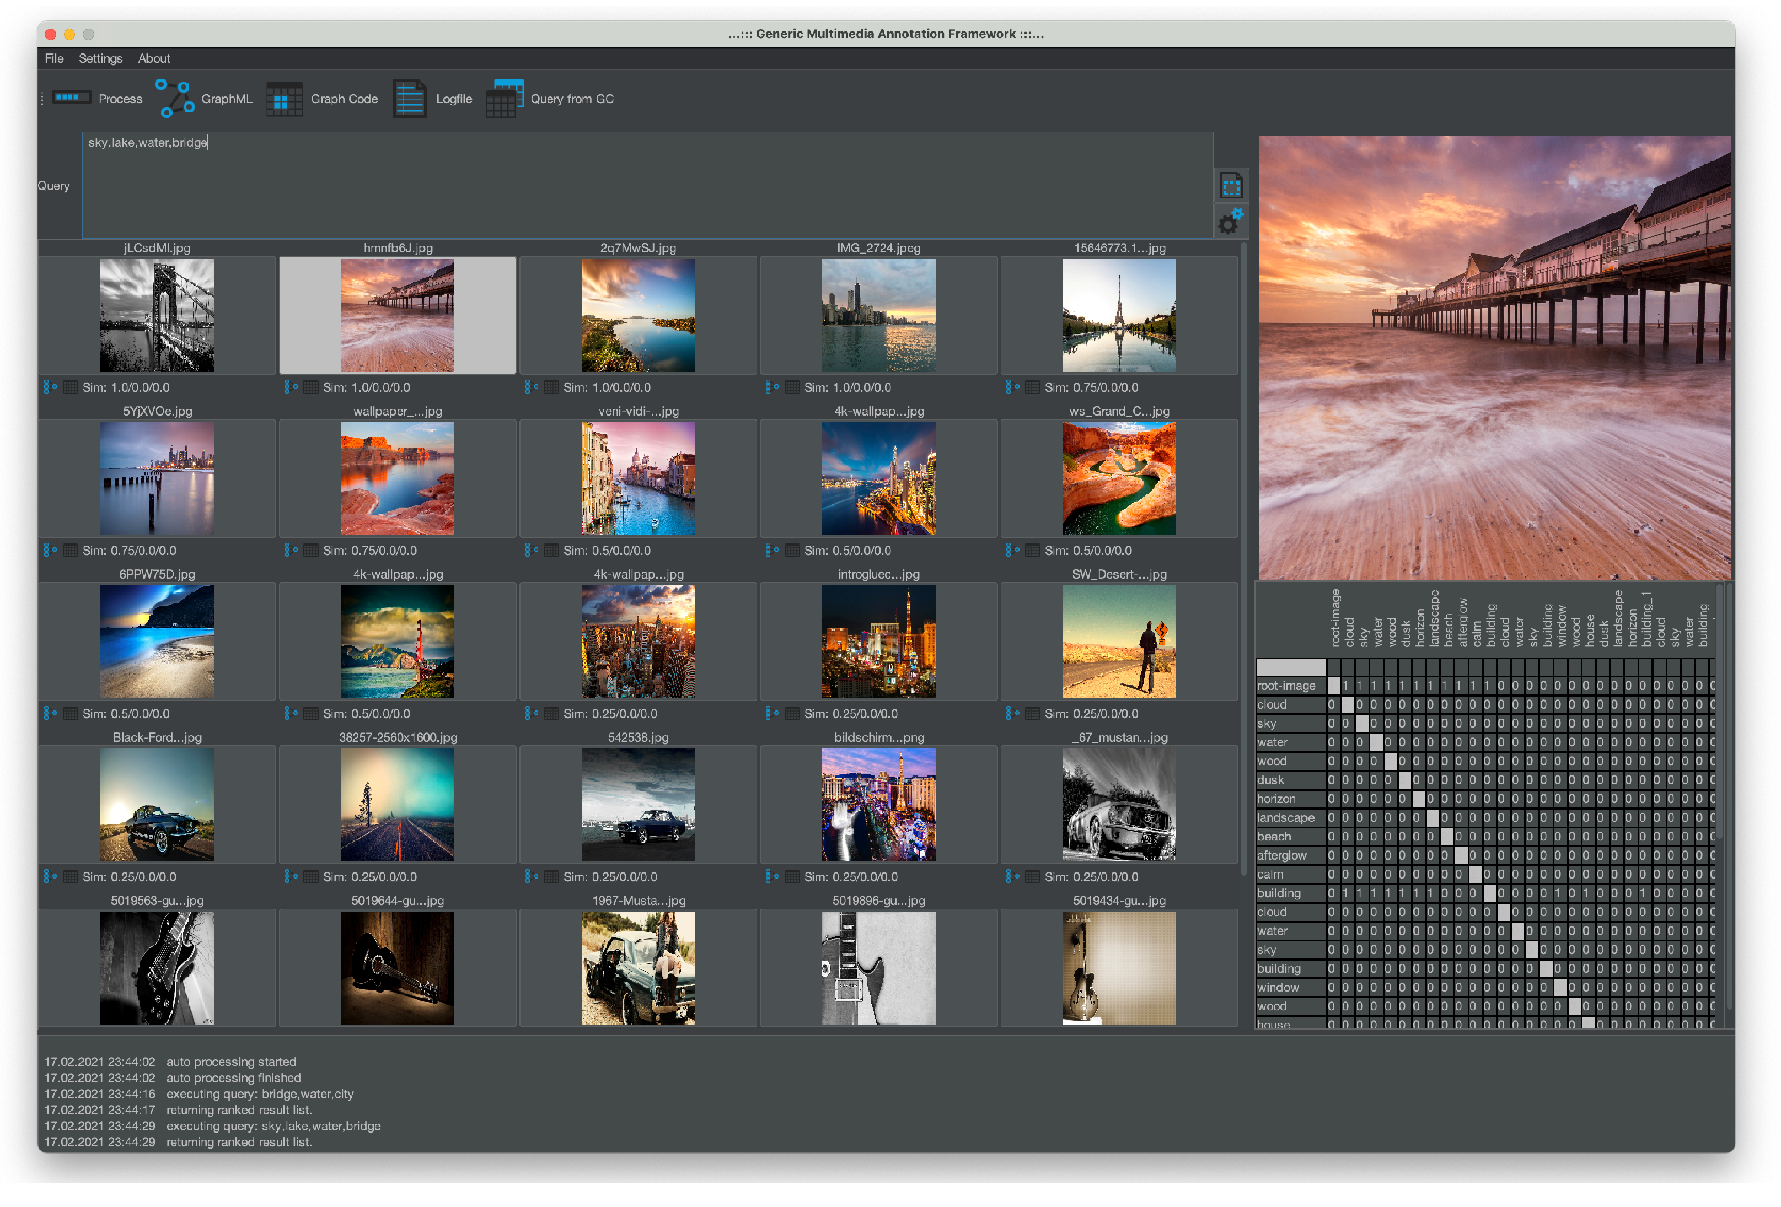This screenshot has width=1781, height=1207.
Task: Open the Settings menu
Action: point(100,58)
